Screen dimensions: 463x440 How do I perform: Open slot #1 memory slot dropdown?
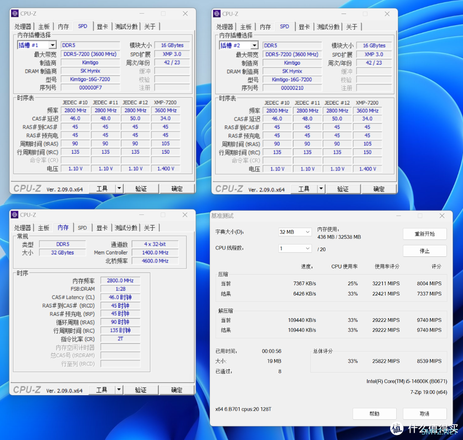point(52,45)
